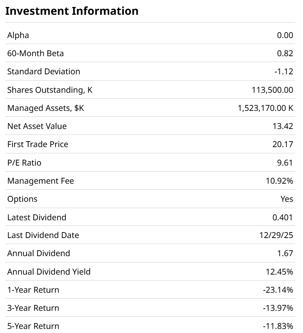Select the Alpha row label
This screenshot has width=303, height=333.
18,35
